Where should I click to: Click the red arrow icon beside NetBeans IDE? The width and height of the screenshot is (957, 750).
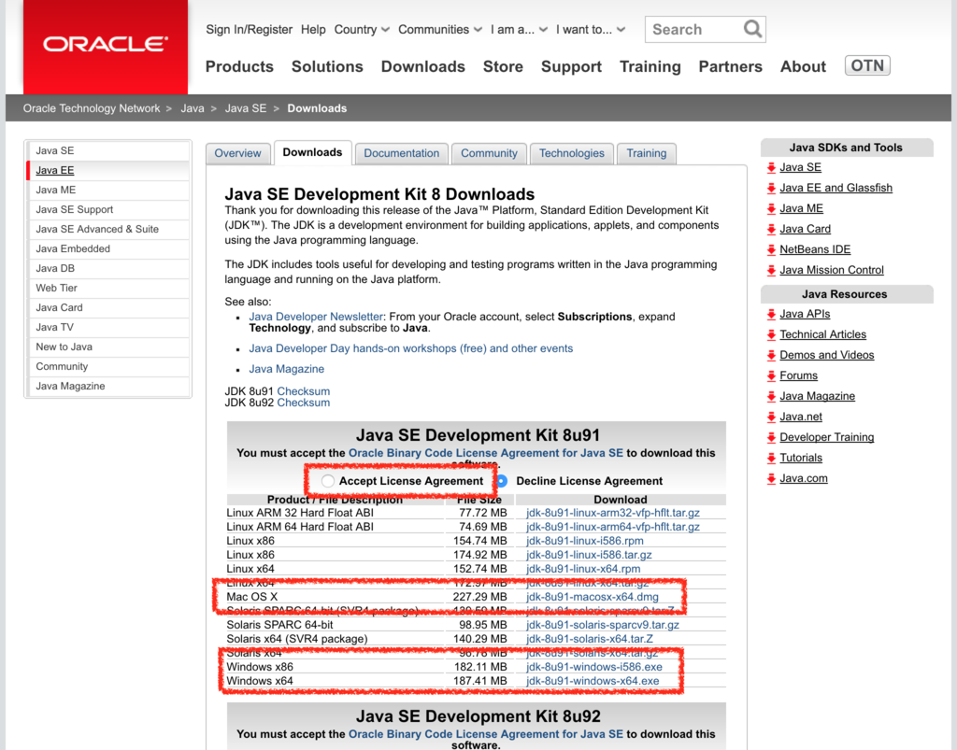(771, 250)
